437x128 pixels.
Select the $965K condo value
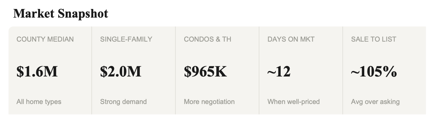tap(205, 71)
